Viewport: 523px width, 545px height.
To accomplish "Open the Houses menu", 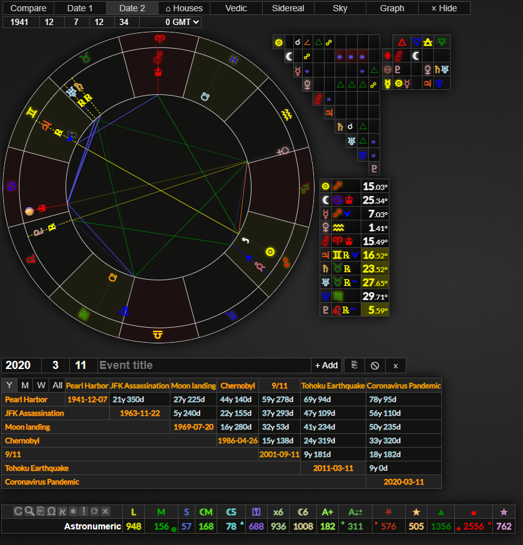I will click(x=183, y=8).
